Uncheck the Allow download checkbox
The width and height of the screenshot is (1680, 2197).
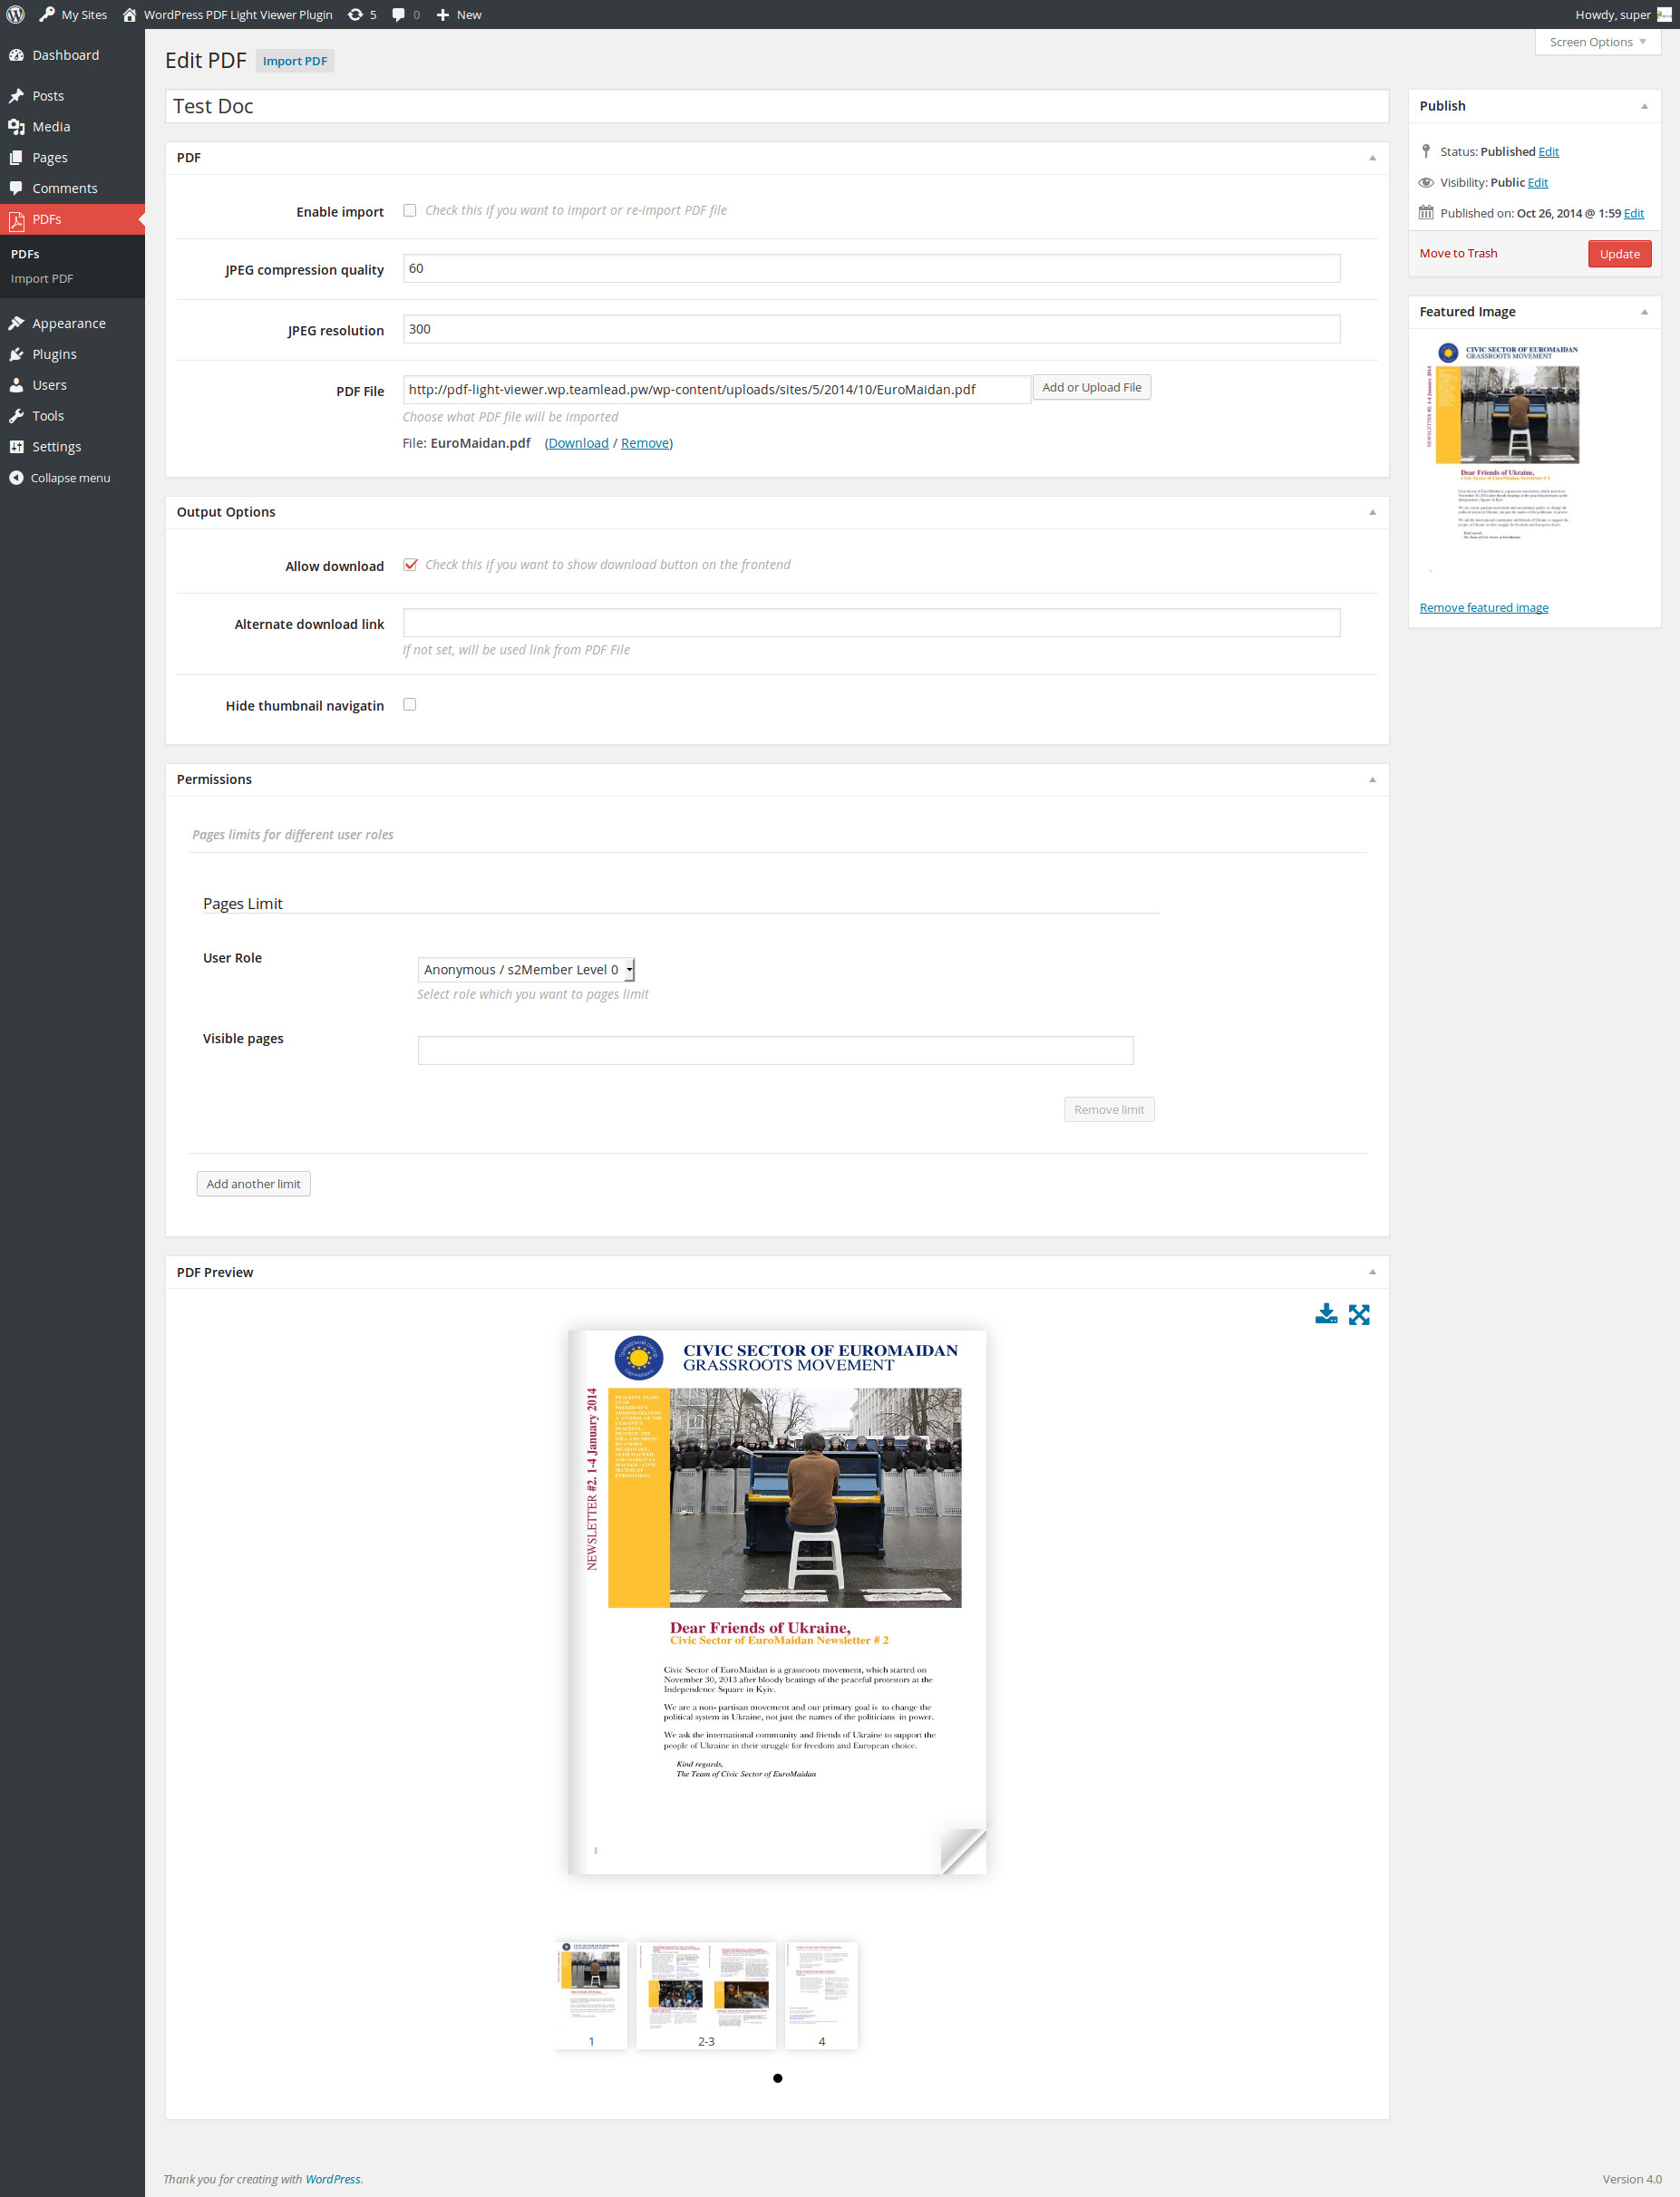pos(410,565)
